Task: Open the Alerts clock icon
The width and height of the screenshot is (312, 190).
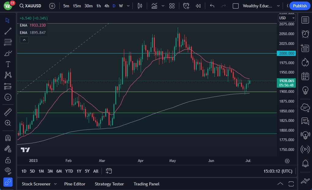Action: (305, 34)
